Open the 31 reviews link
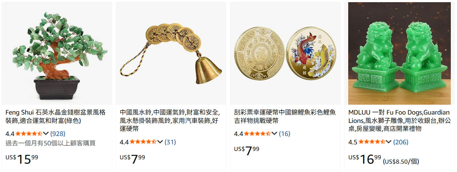The width and height of the screenshot is (457, 172). (170, 142)
